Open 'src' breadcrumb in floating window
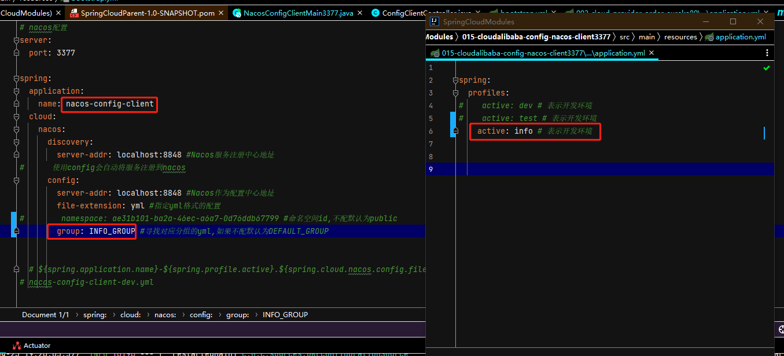784x356 pixels. 624,36
